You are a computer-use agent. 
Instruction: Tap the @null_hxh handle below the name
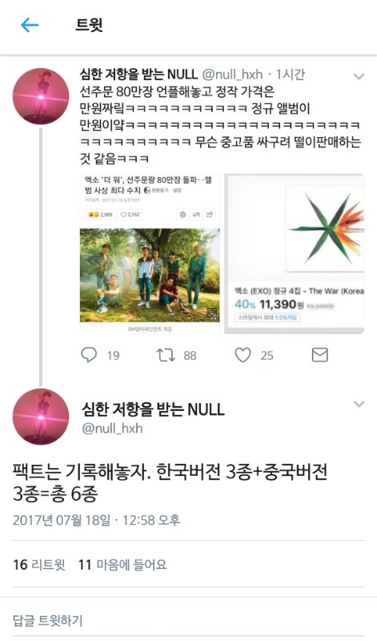click(112, 429)
